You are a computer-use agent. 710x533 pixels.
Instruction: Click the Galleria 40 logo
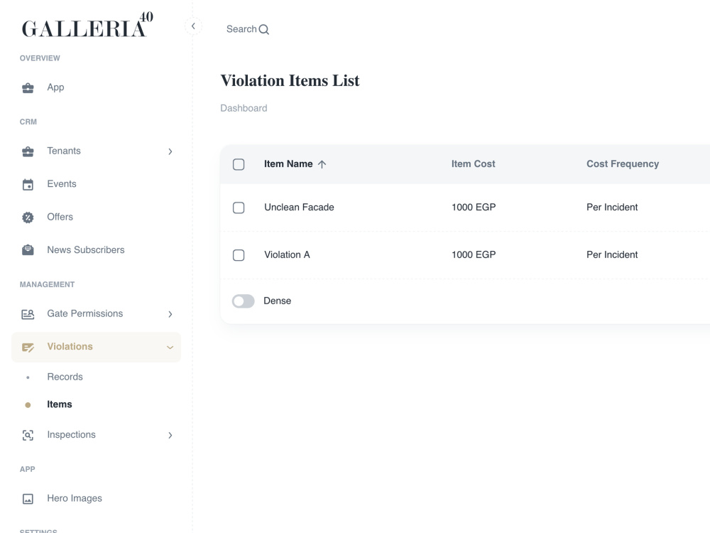pyautogui.click(x=87, y=26)
